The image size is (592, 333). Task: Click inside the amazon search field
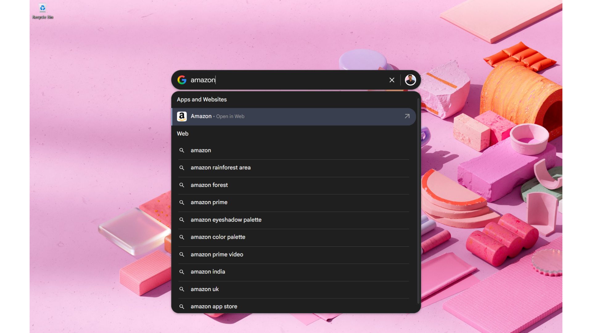click(287, 80)
